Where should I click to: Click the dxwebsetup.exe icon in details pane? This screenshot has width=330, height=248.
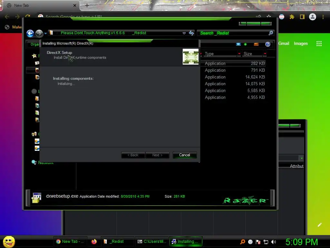[36, 198]
